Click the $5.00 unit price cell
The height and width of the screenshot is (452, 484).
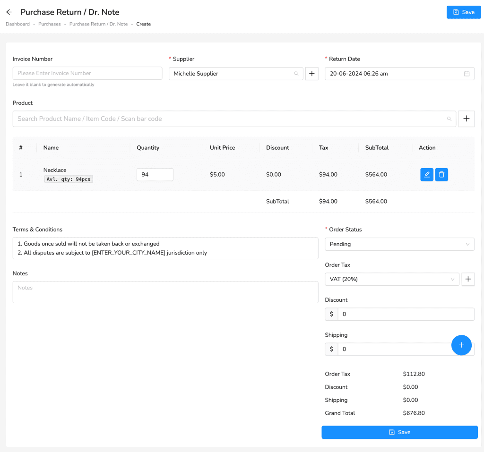click(x=217, y=175)
